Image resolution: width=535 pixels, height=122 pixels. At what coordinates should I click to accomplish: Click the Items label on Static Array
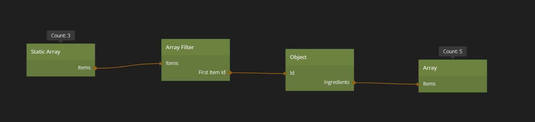coord(84,67)
